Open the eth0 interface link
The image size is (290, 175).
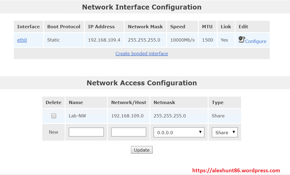(22, 40)
